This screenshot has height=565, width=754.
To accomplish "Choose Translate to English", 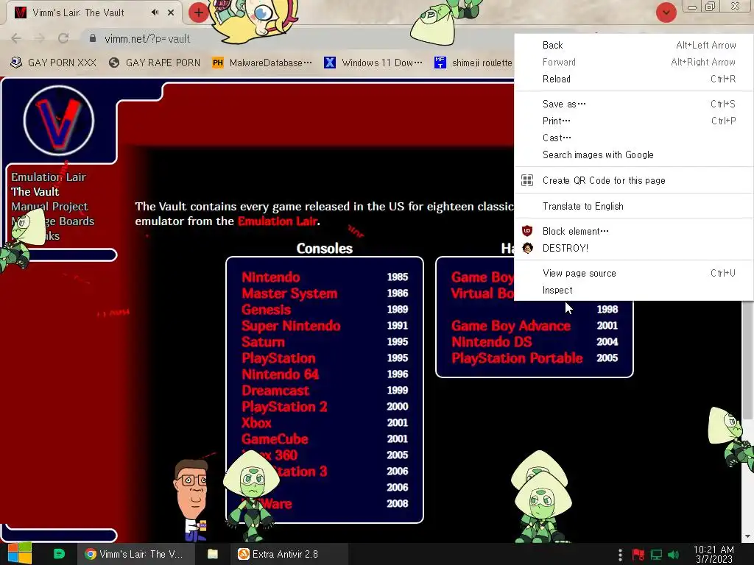I will [x=633, y=206].
